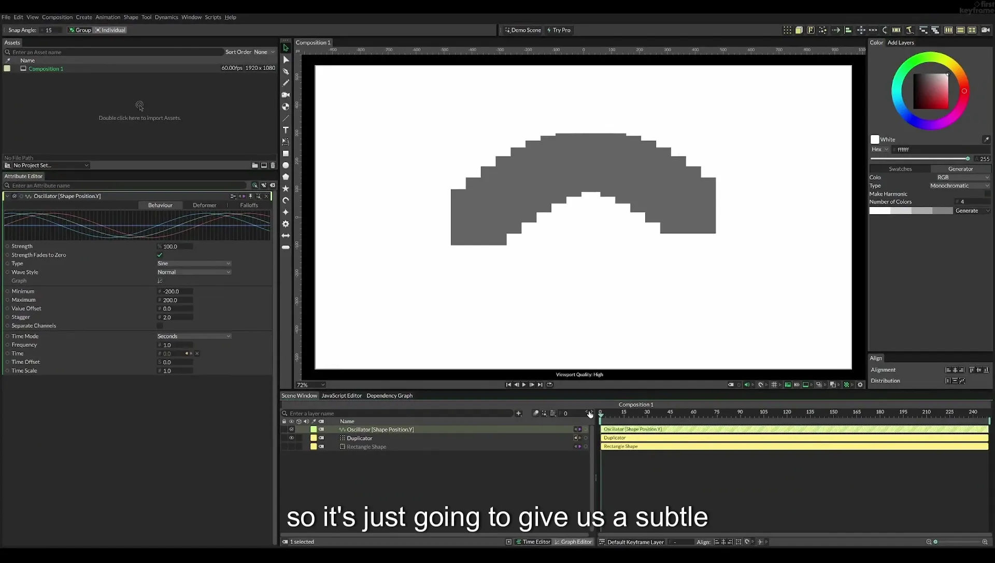Image resolution: width=995 pixels, height=563 pixels.
Task: Switch snapping to Individual mode
Action: point(110,30)
